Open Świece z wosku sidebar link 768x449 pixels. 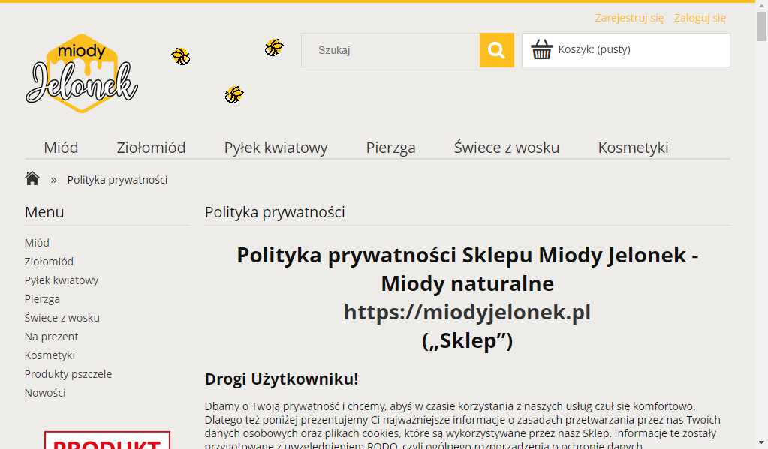pyautogui.click(x=62, y=317)
